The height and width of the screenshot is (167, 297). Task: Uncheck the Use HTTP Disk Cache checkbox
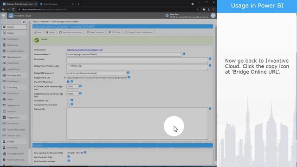click(x=68, y=82)
